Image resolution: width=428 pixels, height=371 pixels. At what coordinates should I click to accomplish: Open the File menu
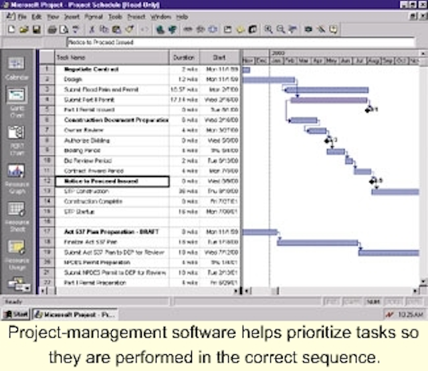click(22, 17)
